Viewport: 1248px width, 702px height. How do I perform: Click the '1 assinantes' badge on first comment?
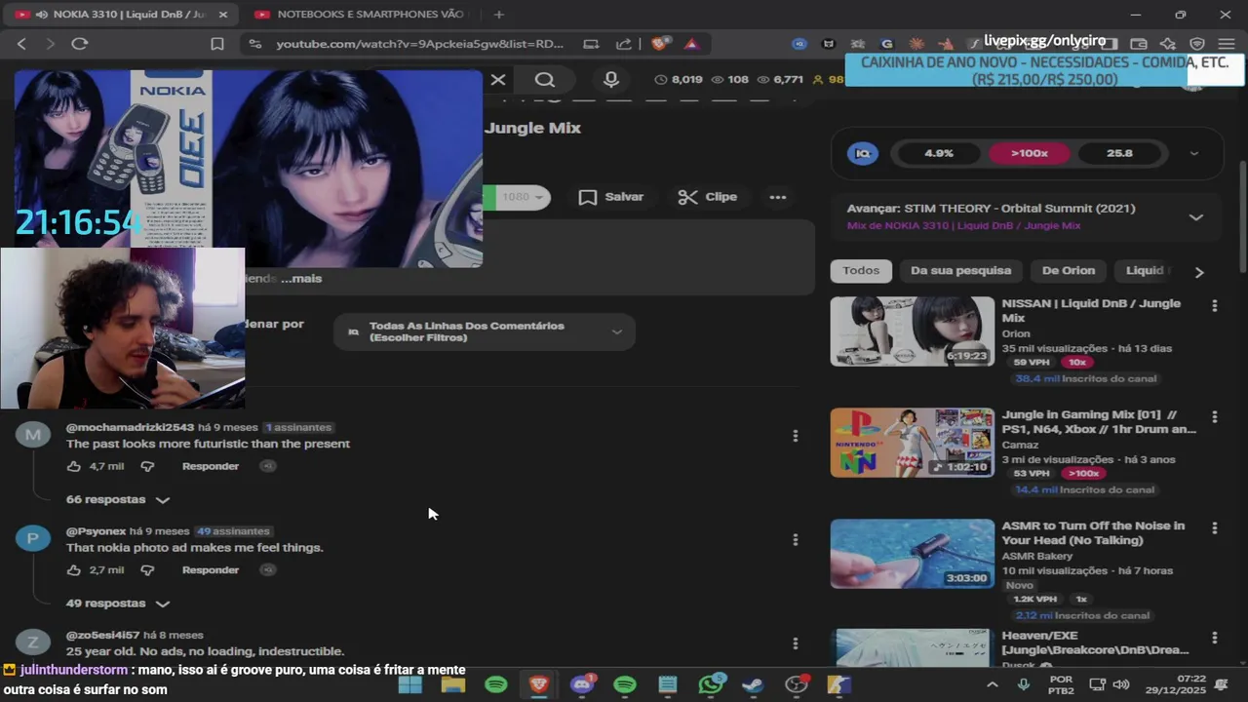[x=298, y=428]
